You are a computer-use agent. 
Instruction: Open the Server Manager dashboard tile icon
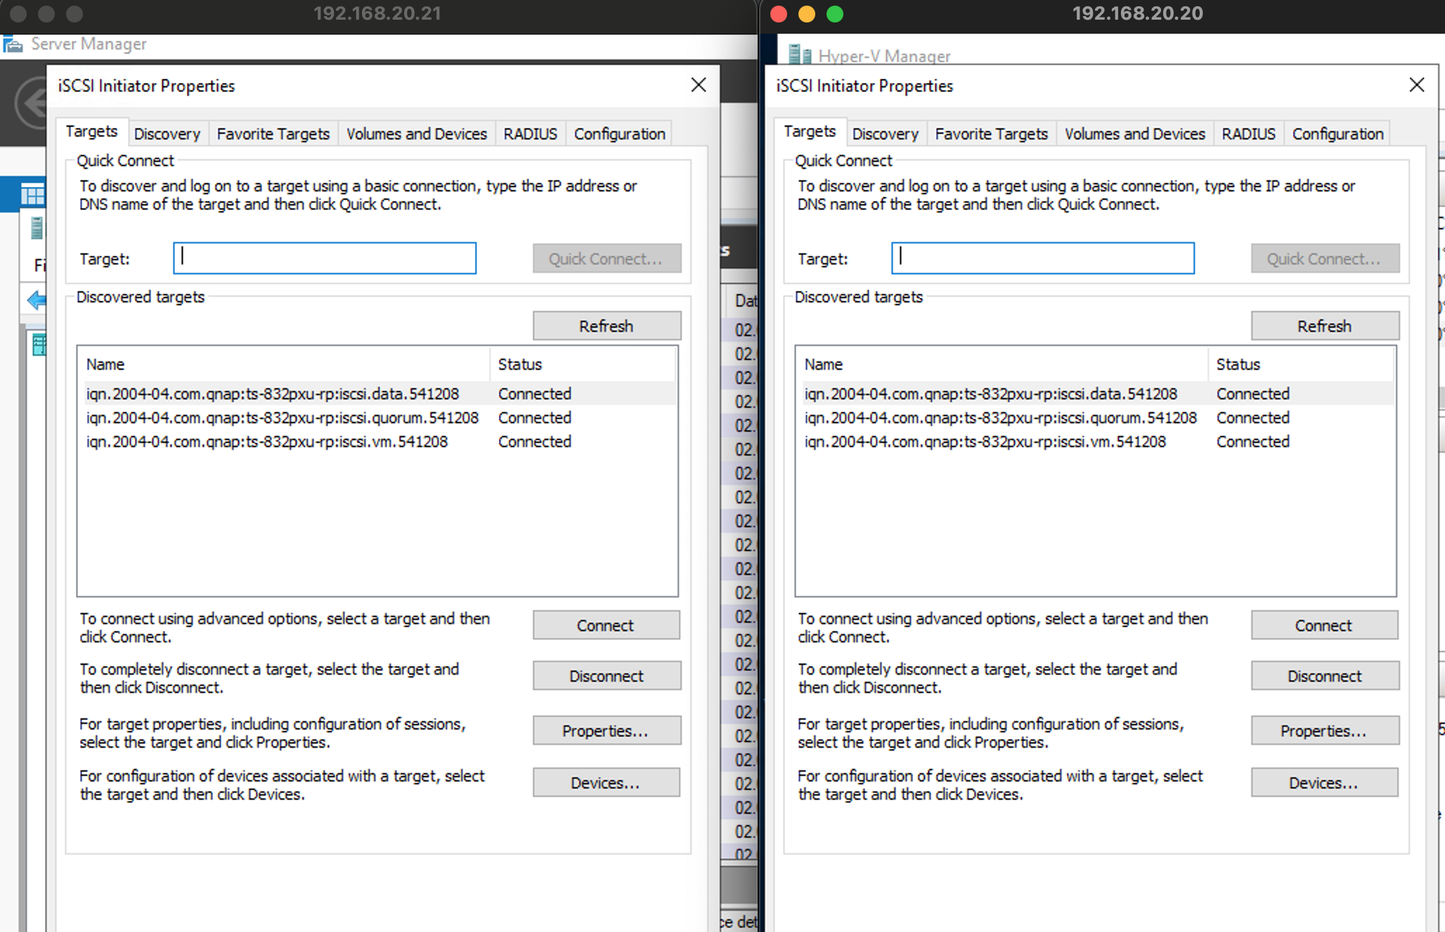point(33,195)
